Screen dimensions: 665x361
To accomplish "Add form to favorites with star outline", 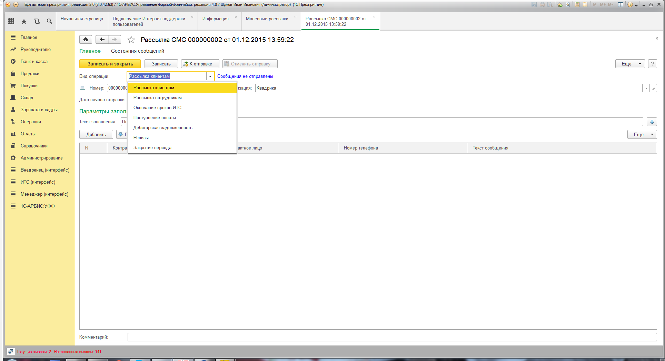I will 131,40.
